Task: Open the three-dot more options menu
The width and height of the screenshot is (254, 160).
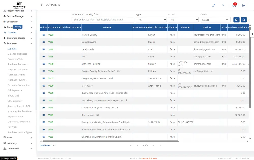Action: [x=249, y=20]
